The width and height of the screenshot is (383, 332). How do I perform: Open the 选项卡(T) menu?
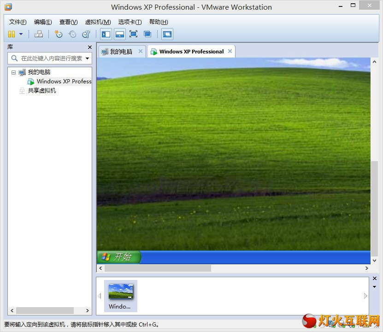(130, 22)
